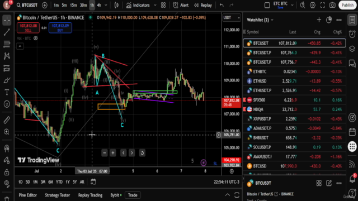
Task: Create a price Alert
Action: coord(181,5)
